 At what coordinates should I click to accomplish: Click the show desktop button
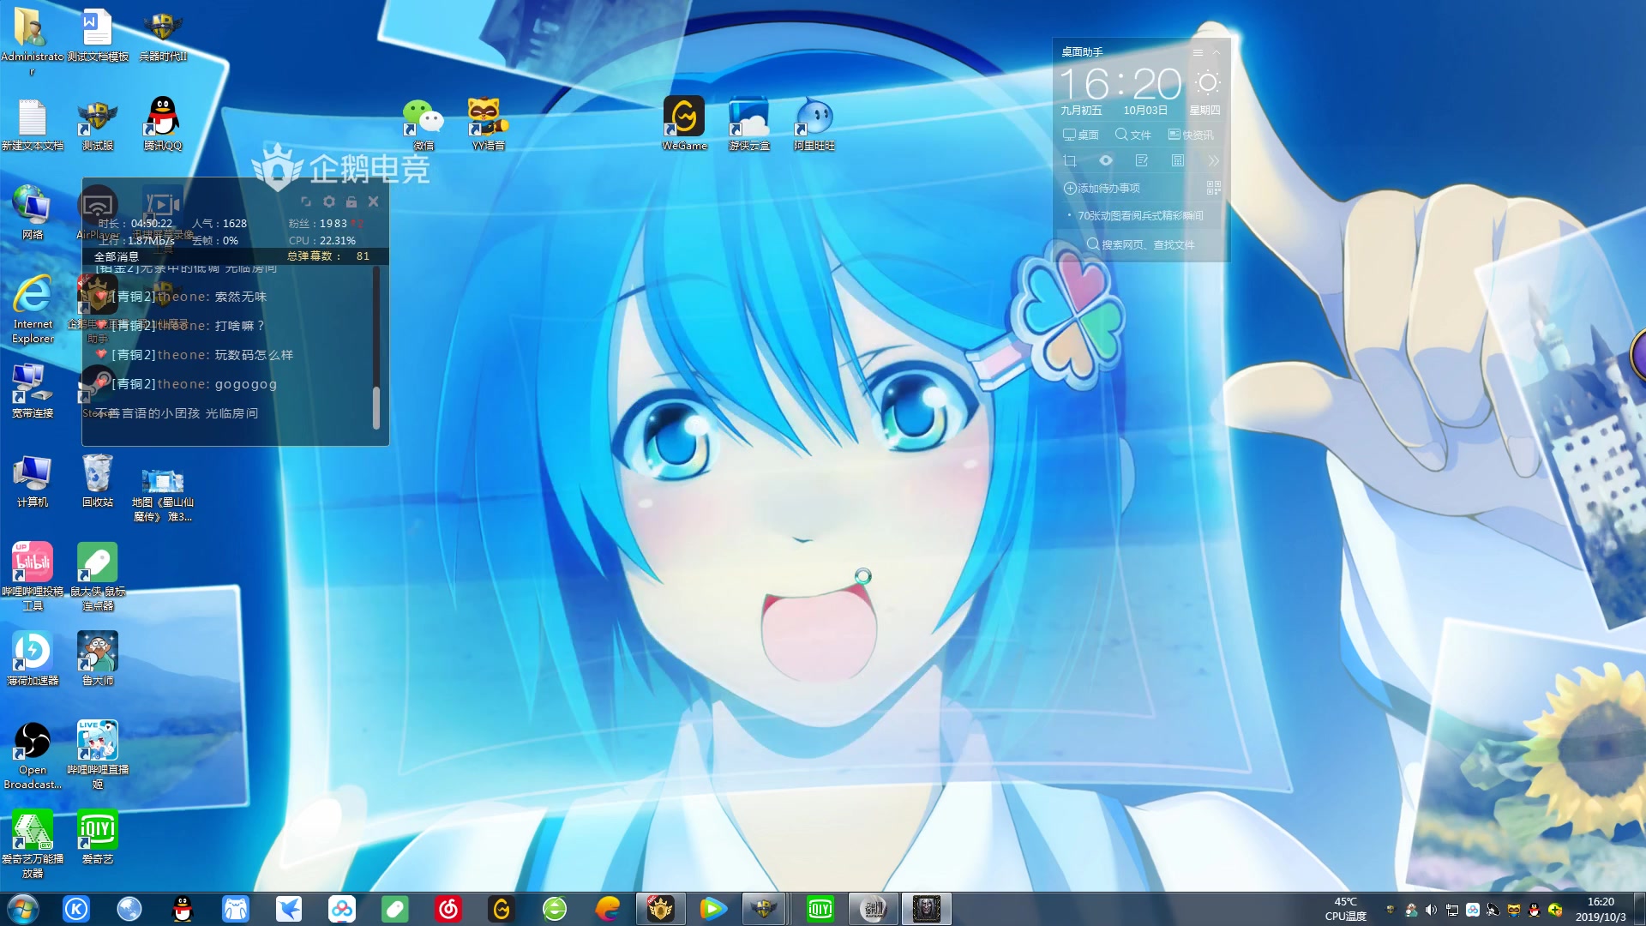(x=1639, y=909)
